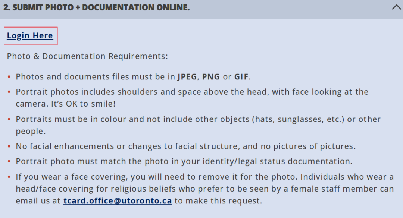Click the "2. Submit Photo + Documentation Online" header
Screen dimensions: 403x218
pyautogui.click(x=97, y=7)
